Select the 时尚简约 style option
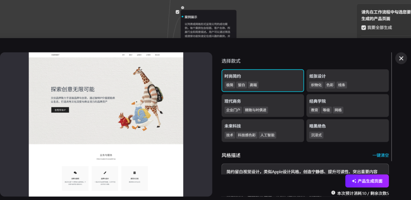The width and height of the screenshot is (411, 200). pos(263,81)
